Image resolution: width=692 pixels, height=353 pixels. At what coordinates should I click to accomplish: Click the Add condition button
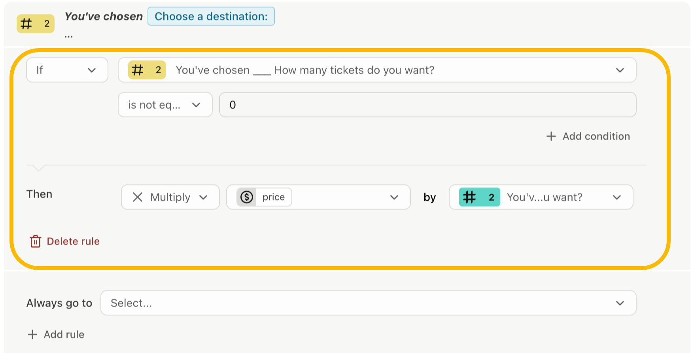click(588, 136)
